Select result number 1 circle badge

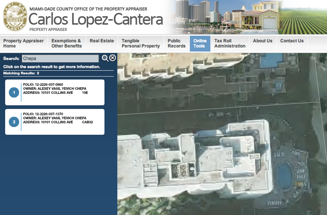14,92
